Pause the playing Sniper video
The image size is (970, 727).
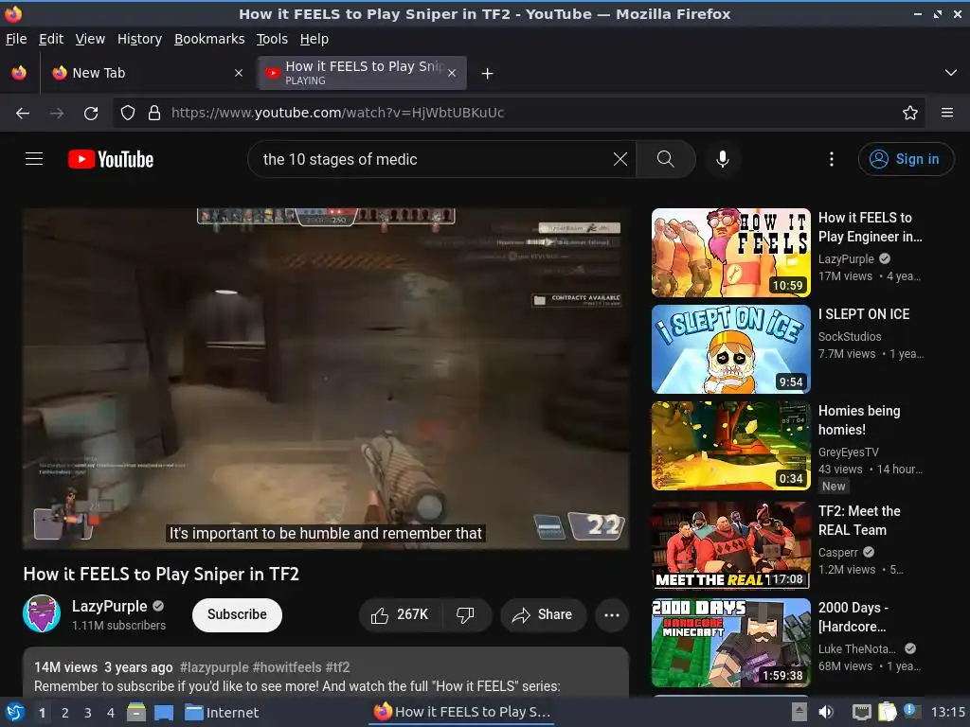tap(326, 379)
